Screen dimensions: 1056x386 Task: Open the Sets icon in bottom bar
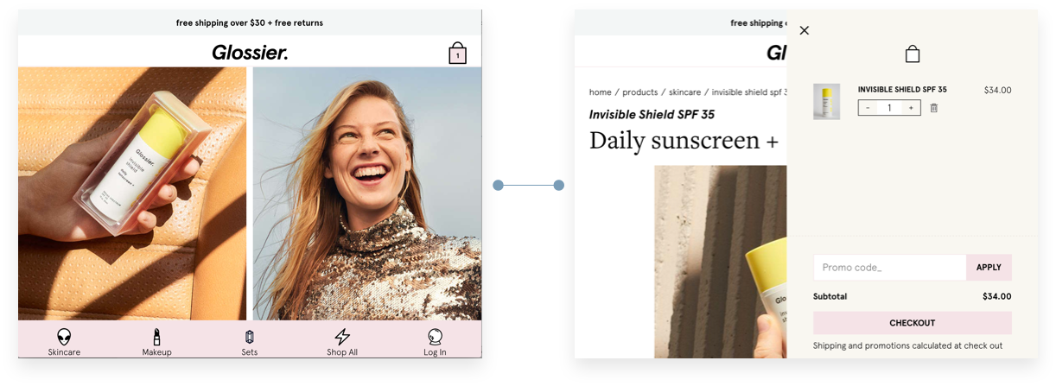[250, 337]
